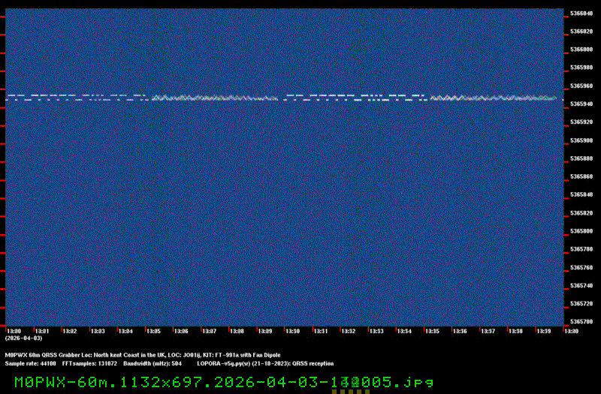Click the 5365780 frequency label
Screen dimensions: 601x394
pos(581,249)
